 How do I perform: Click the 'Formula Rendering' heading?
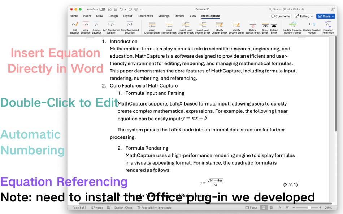(147, 148)
